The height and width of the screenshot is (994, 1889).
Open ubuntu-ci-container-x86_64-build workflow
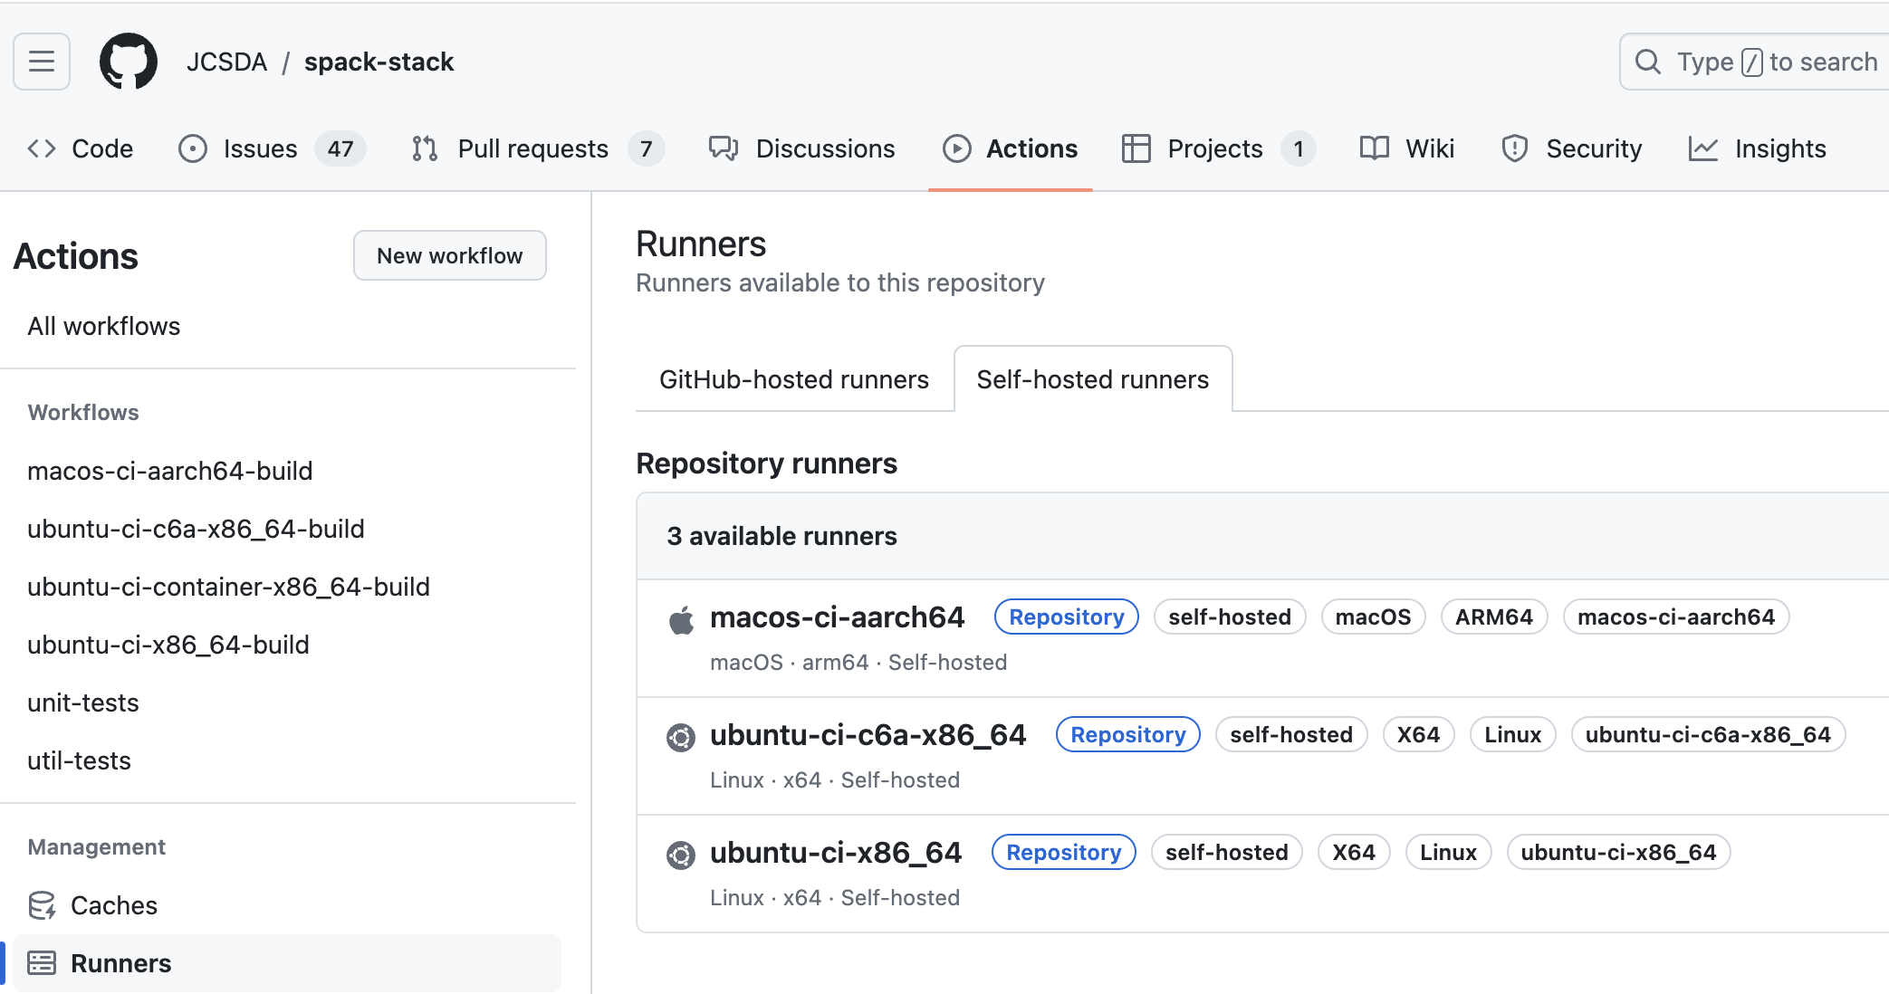(228, 587)
